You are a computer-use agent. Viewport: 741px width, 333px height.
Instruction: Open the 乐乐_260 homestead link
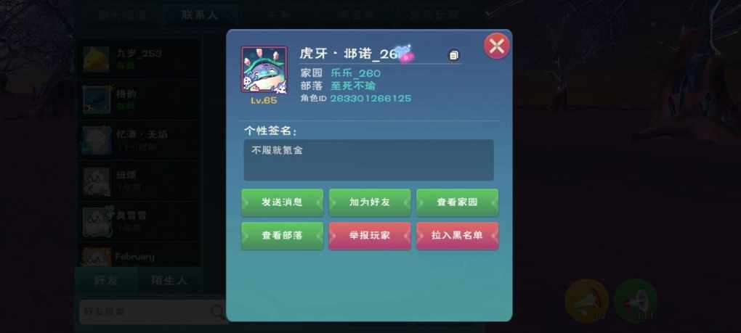355,73
